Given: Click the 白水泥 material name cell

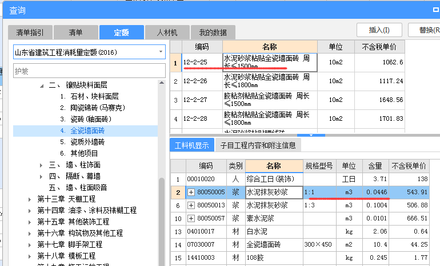Looking at the screenshot, I should [x=274, y=232].
